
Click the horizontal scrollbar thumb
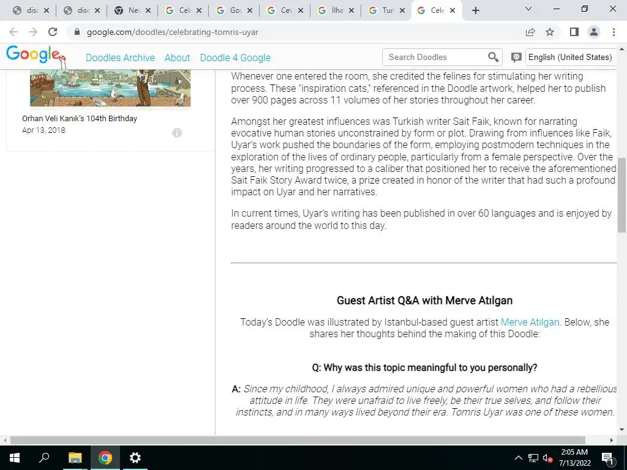298,440
